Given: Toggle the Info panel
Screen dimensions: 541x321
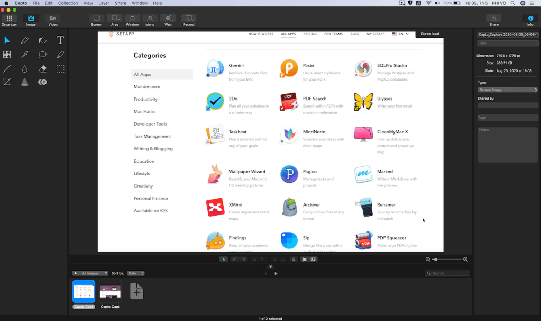Looking at the screenshot, I should (x=530, y=21).
